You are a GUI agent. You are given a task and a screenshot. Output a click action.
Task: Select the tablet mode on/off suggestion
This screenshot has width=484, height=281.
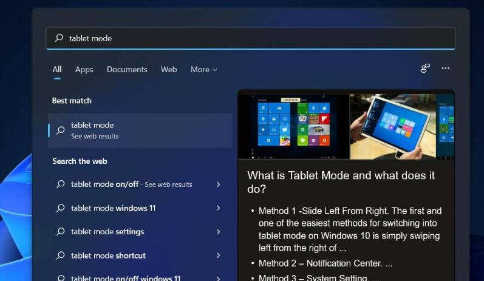[x=140, y=185]
